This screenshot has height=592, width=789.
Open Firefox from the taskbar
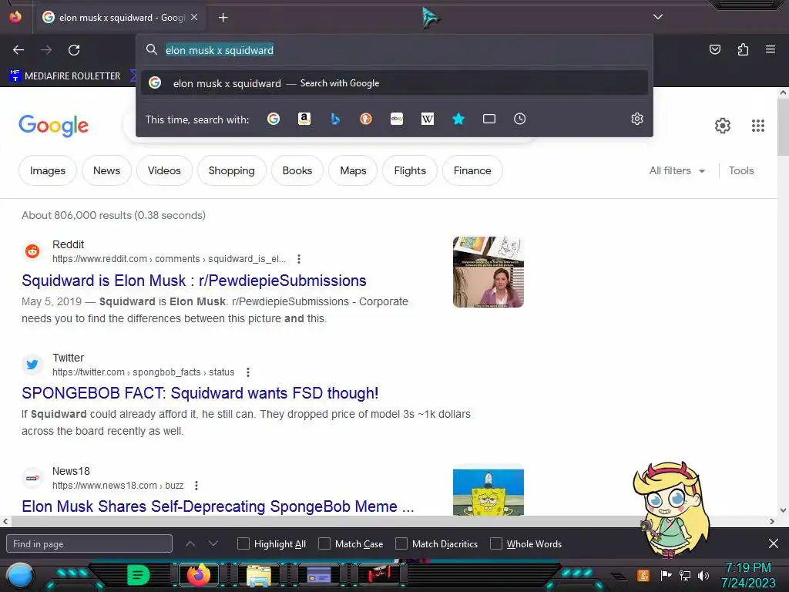[x=198, y=574]
